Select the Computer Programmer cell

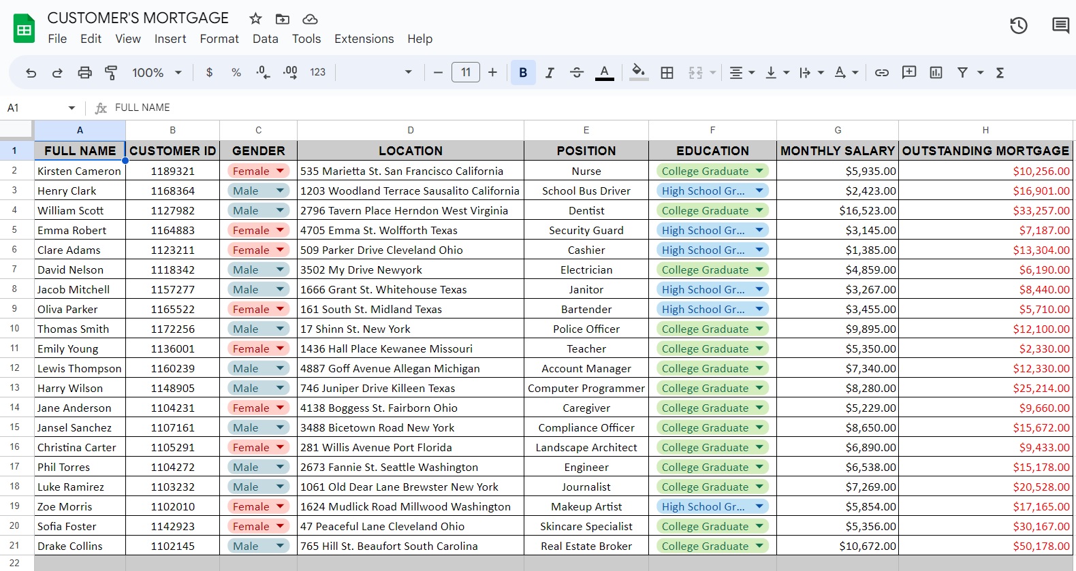(x=586, y=389)
